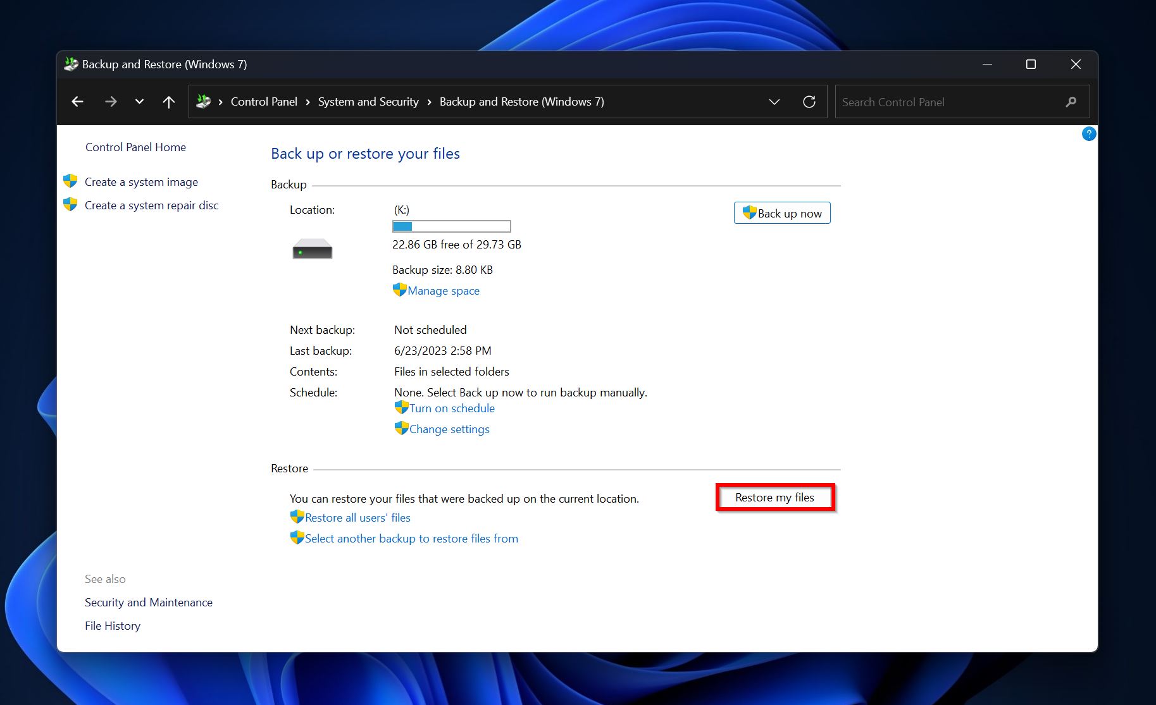The image size is (1156, 705).
Task: Navigate to System and Security breadcrumb
Action: point(368,101)
